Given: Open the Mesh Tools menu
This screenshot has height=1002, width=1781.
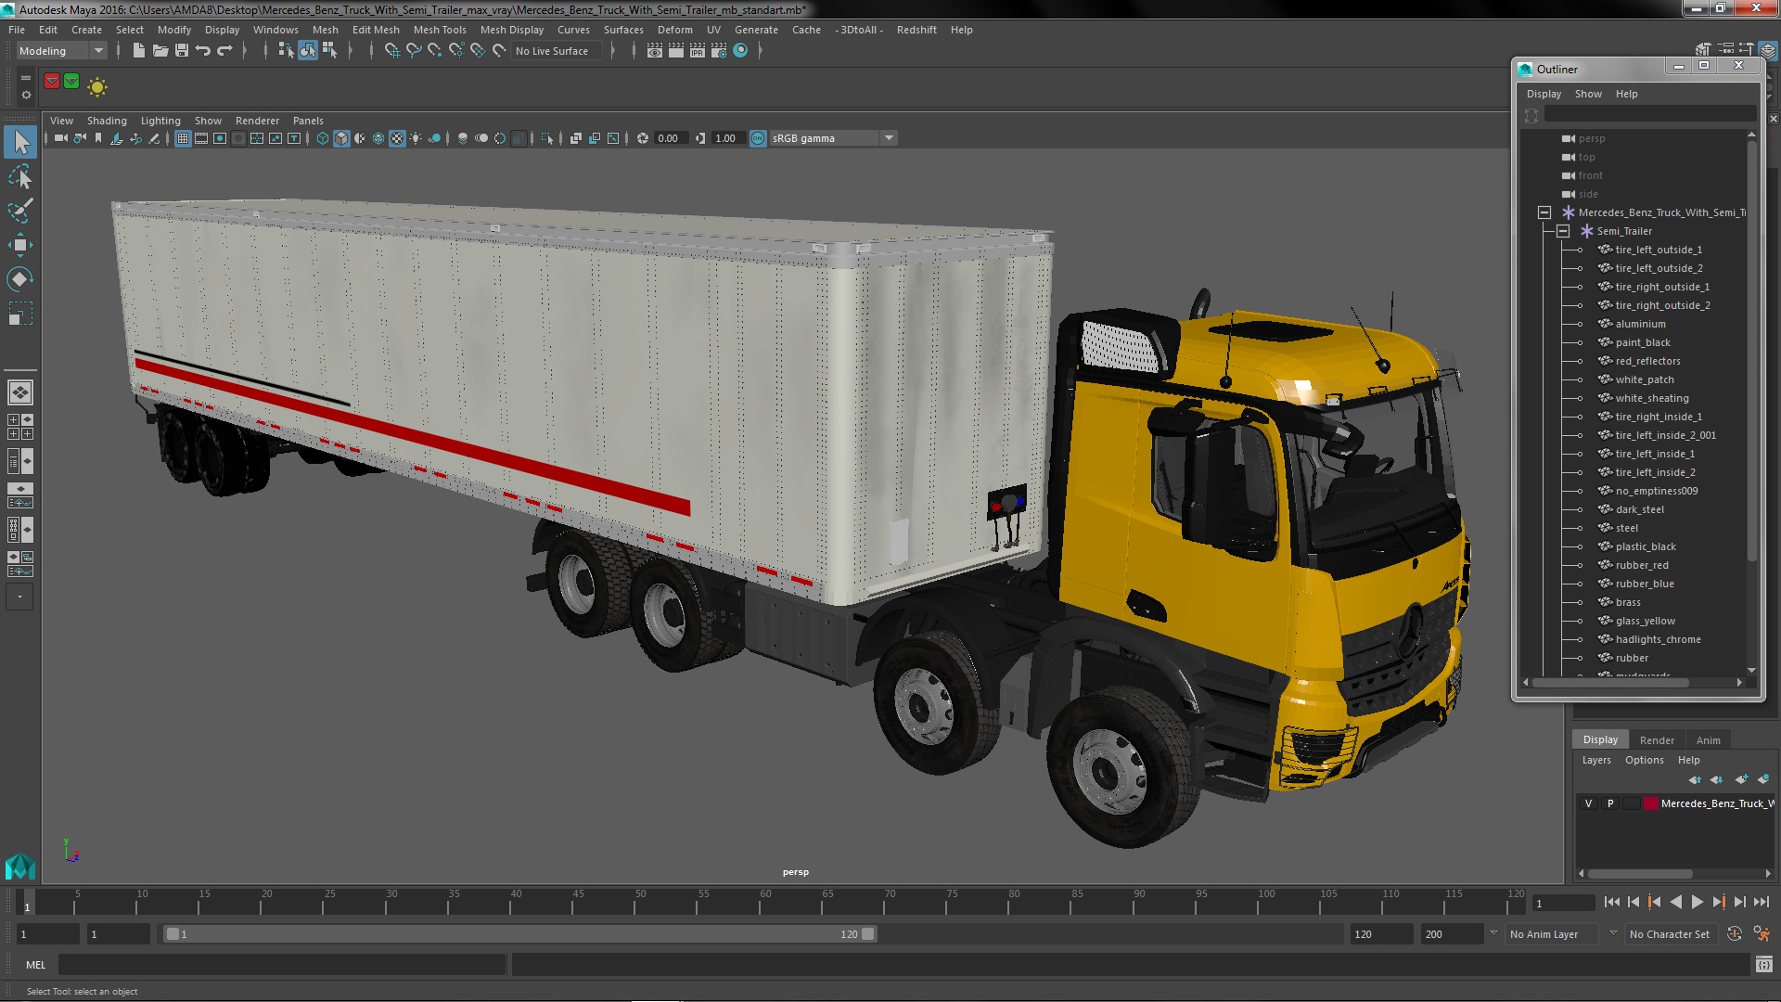Looking at the screenshot, I should pos(440,30).
